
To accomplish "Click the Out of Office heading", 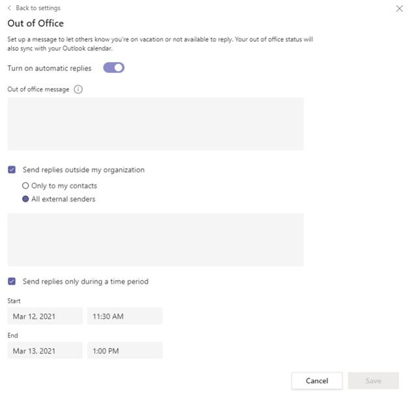I will 35,23.
